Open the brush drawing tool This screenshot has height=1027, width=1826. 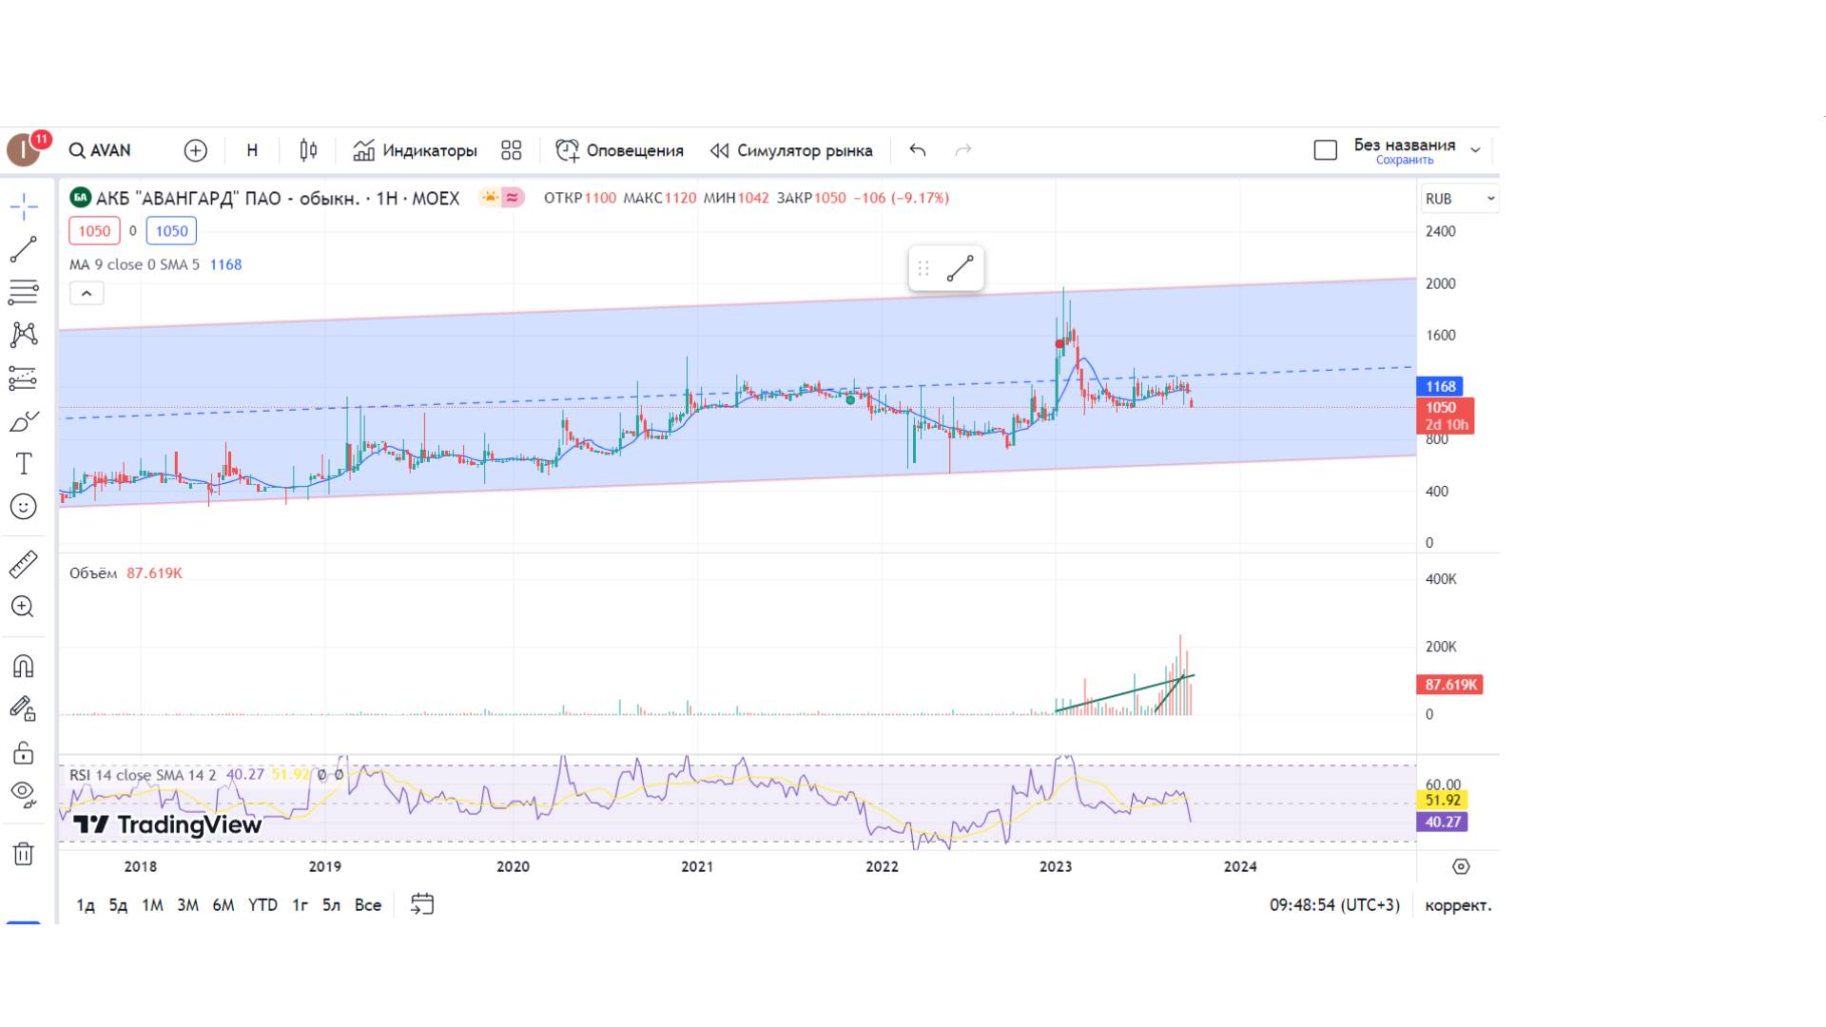24,421
